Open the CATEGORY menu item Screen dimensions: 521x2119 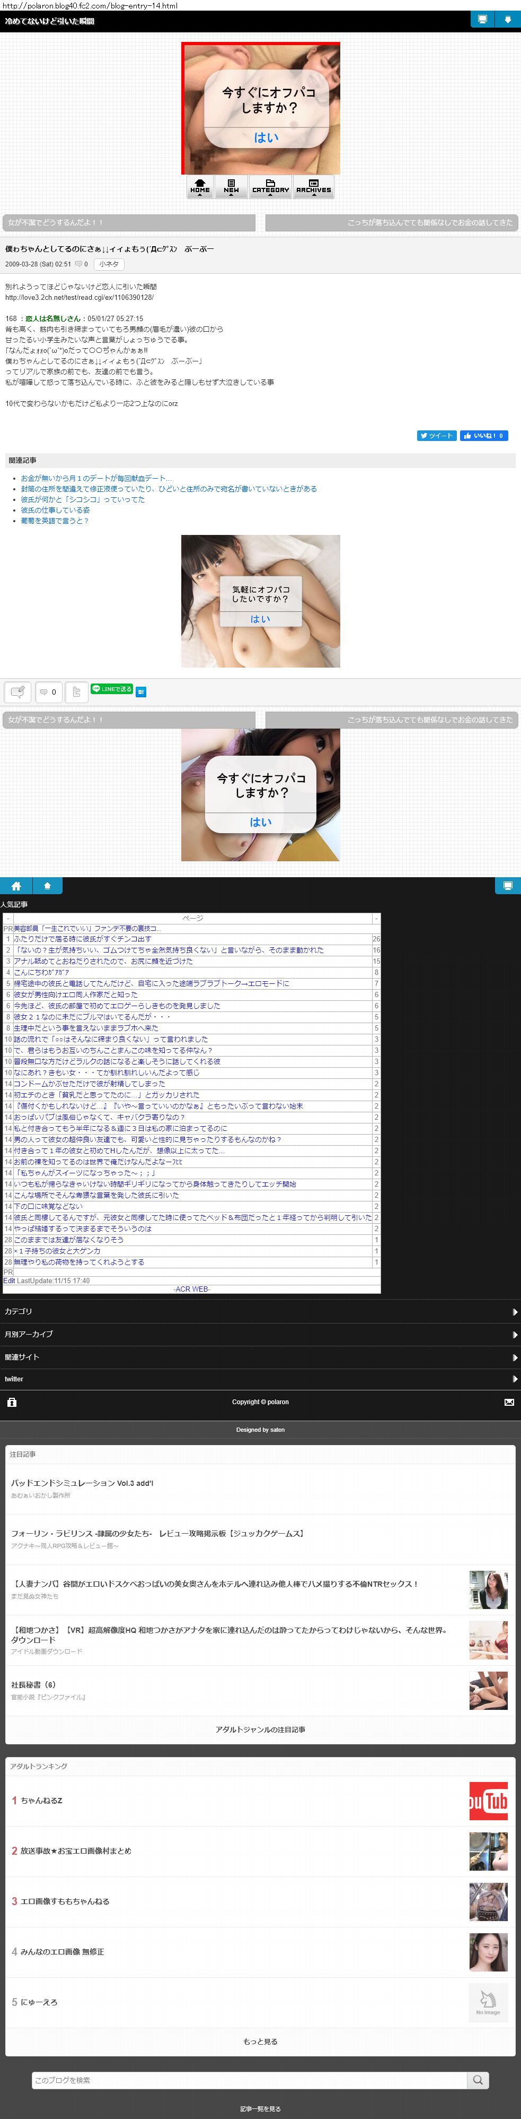(270, 186)
